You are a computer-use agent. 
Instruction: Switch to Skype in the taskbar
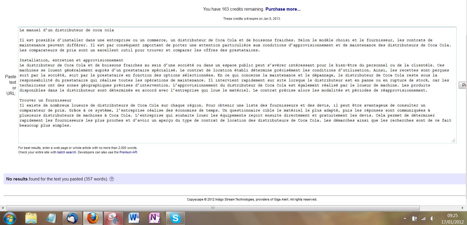click(x=175, y=219)
